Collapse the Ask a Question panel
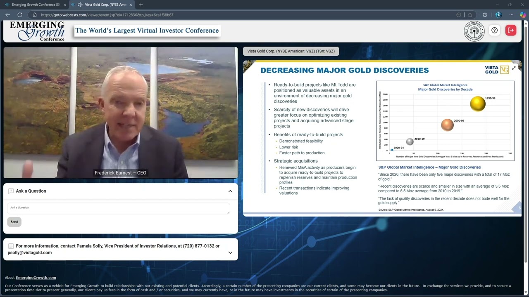The width and height of the screenshot is (529, 297). [x=230, y=191]
